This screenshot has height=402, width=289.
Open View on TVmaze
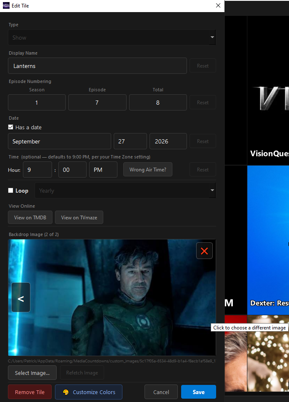coord(79,217)
